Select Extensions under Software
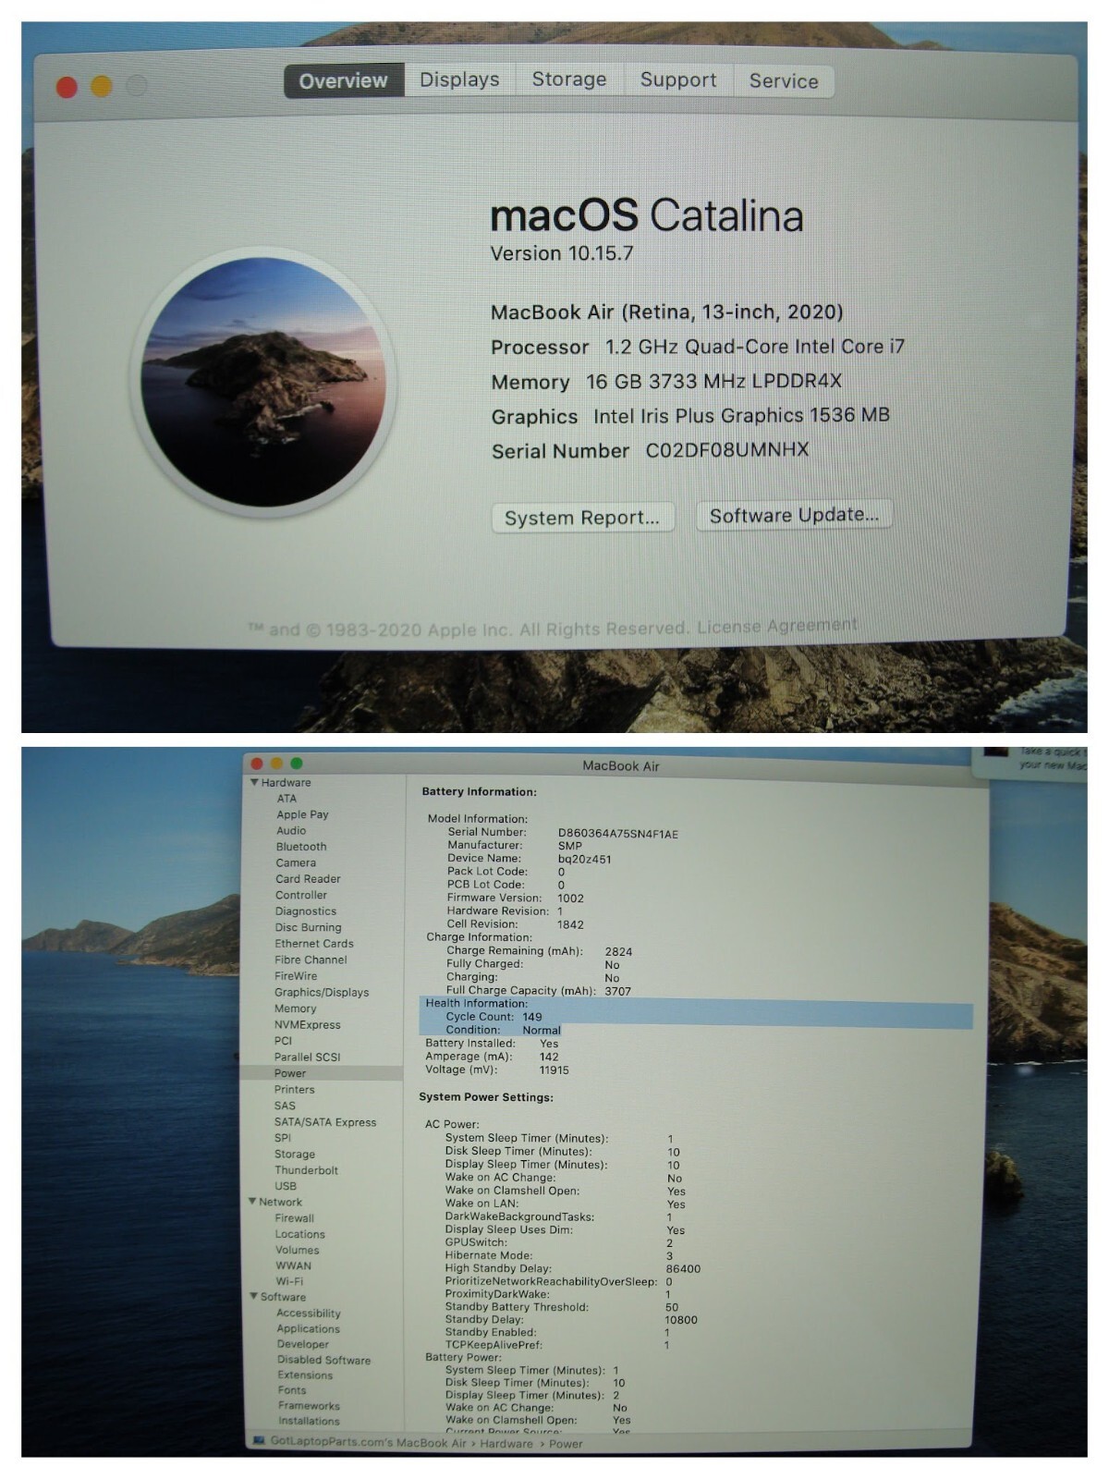The width and height of the screenshot is (1109, 1479). (305, 1375)
